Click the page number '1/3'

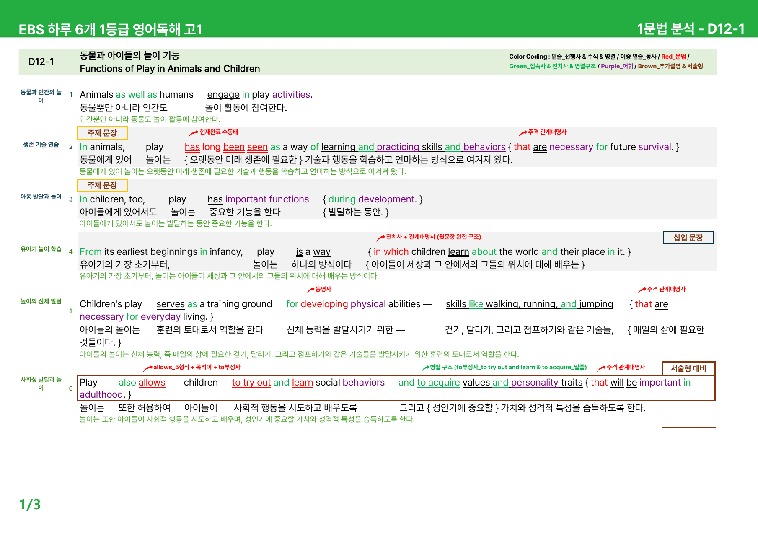point(30,505)
